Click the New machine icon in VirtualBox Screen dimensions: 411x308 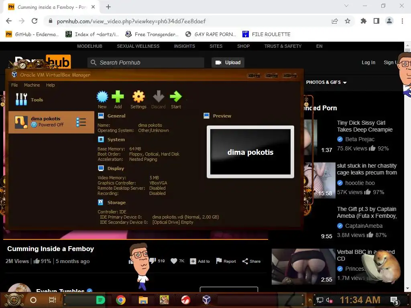coord(102,97)
